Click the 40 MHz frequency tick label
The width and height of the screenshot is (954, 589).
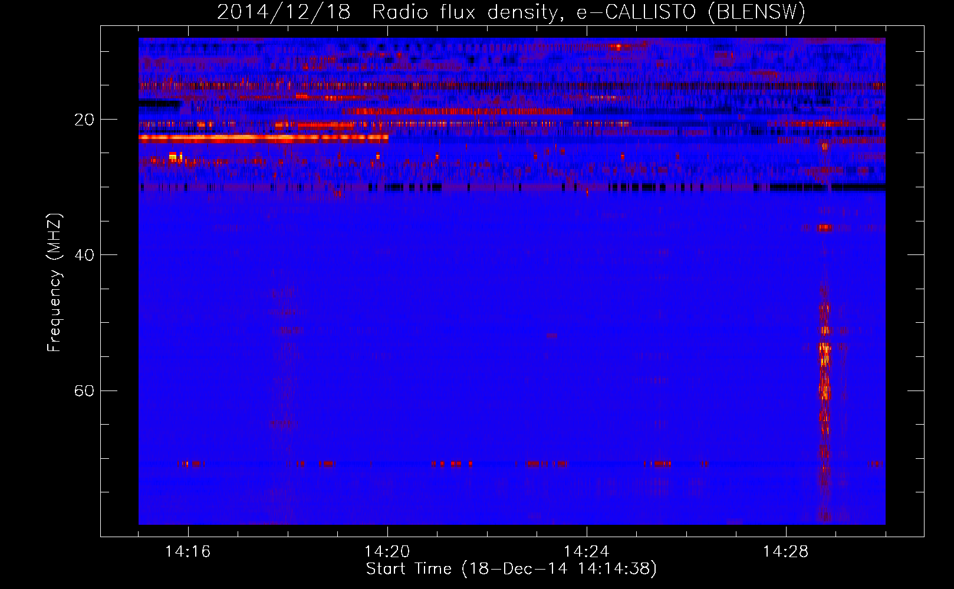click(84, 255)
